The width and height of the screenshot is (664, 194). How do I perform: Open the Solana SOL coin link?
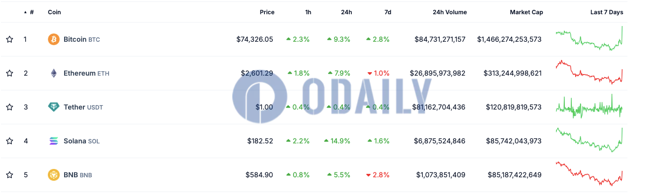tap(81, 141)
